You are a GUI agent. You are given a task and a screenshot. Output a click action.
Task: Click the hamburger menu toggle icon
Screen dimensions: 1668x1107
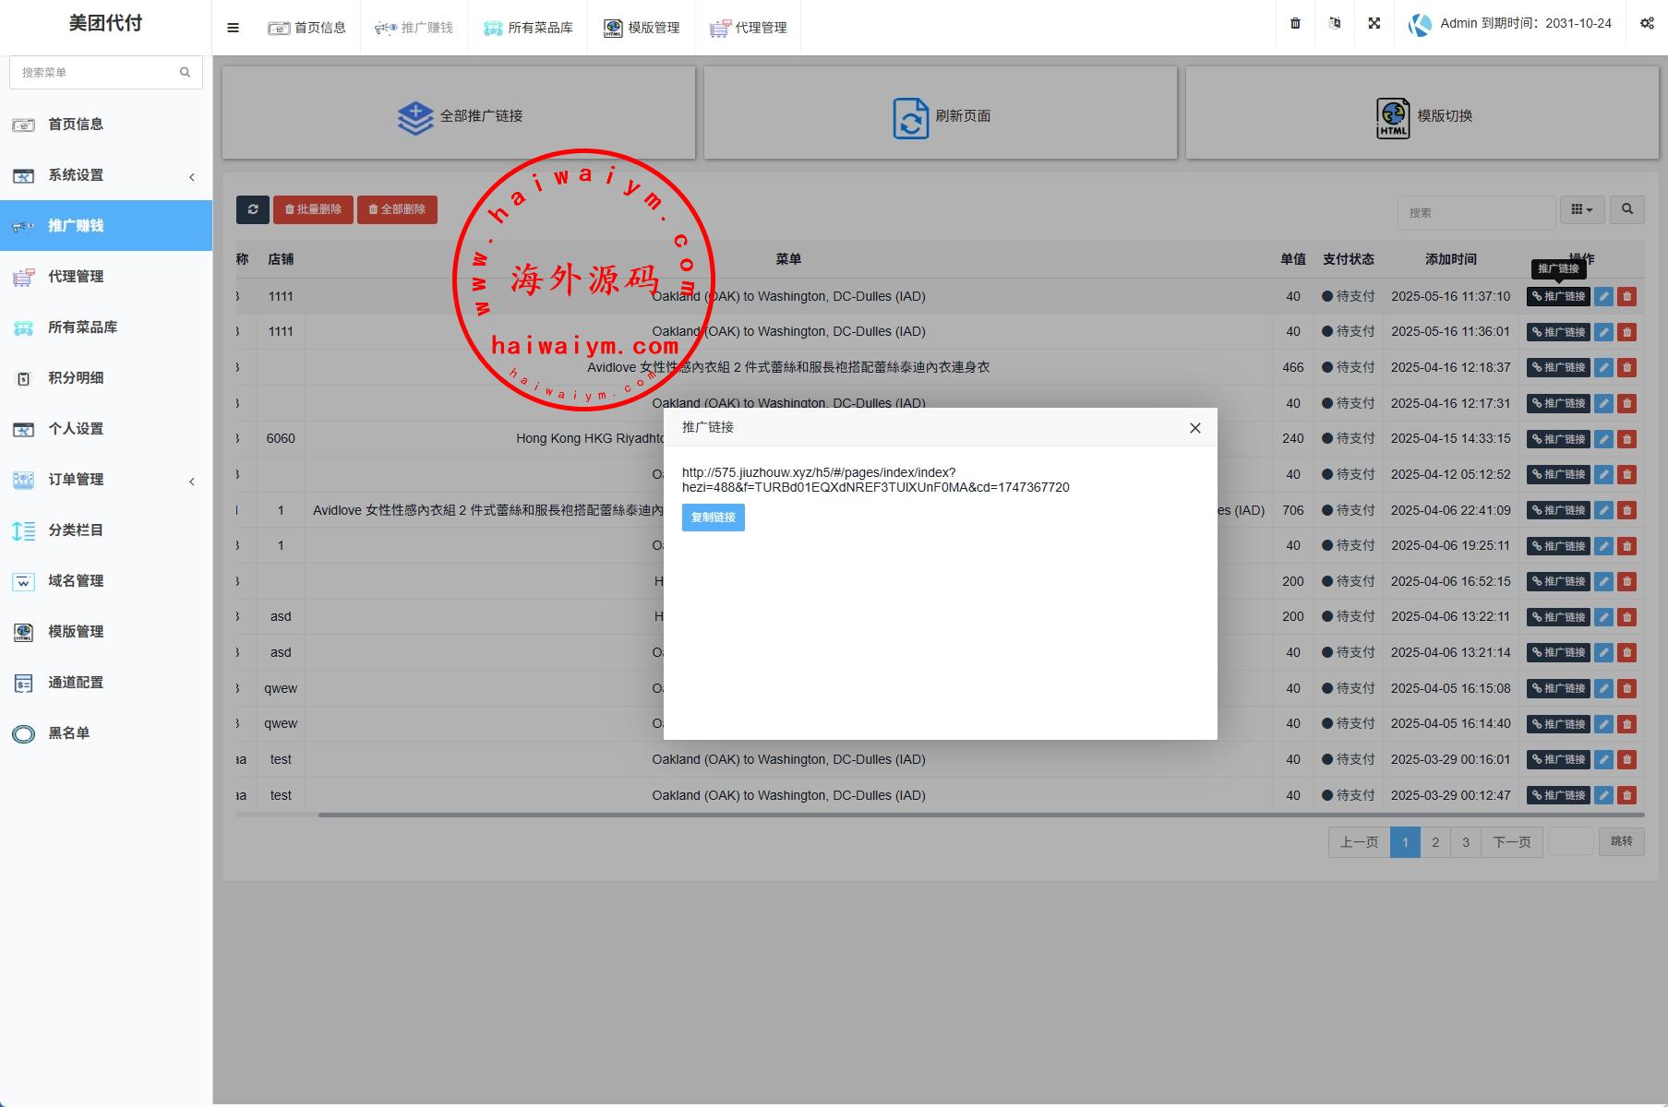pos(233,28)
